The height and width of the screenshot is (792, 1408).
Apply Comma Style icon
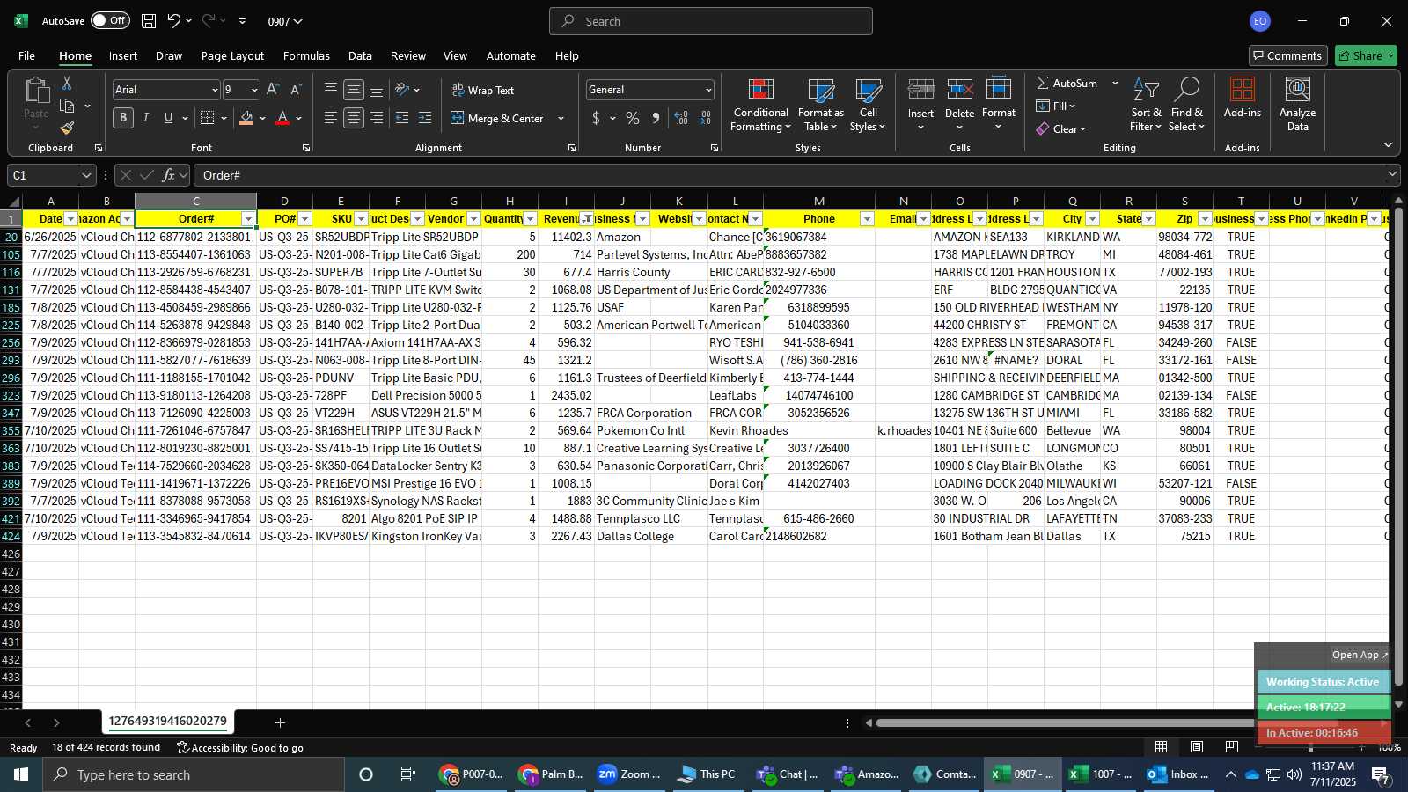(x=656, y=118)
